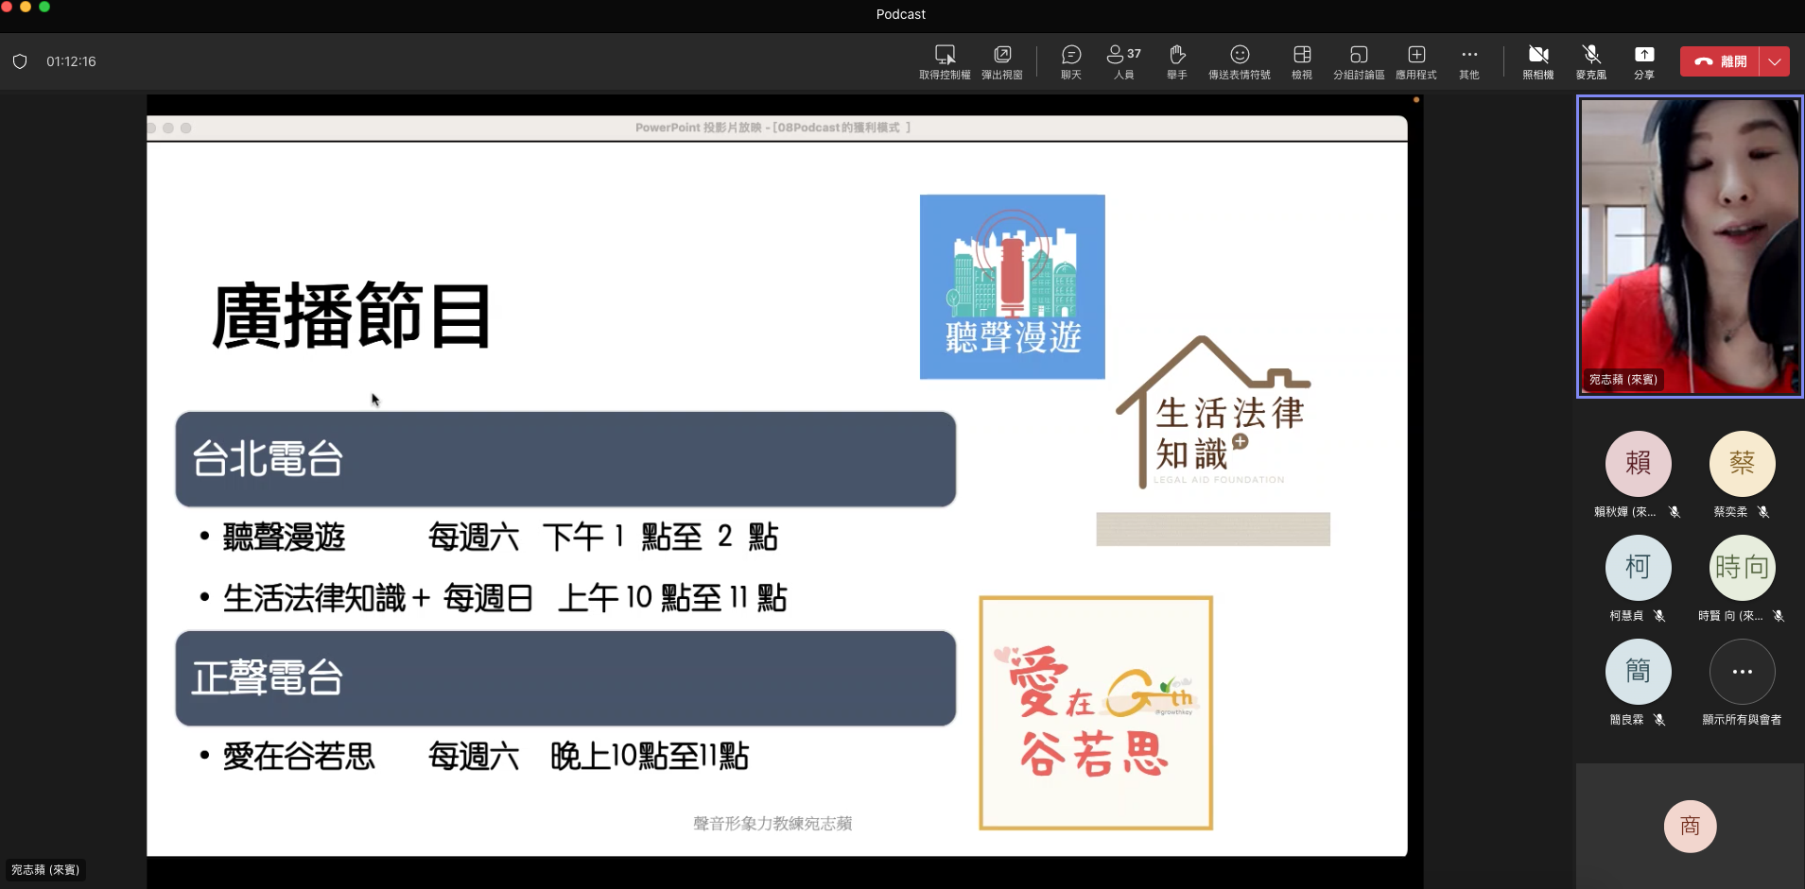
Task: Click the 廣播節目 slide title
Action: pyautogui.click(x=352, y=316)
